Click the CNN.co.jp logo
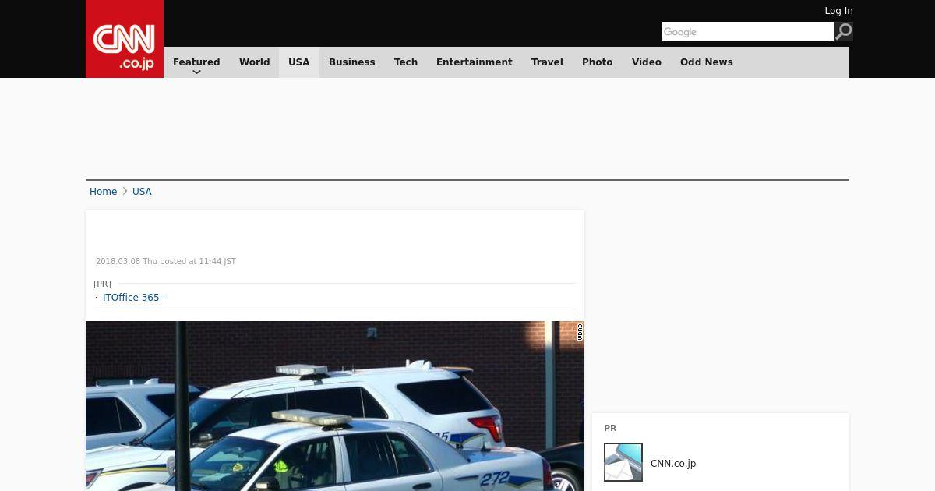Image resolution: width=935 pixels, height=491 pixels. coord(125,39)
